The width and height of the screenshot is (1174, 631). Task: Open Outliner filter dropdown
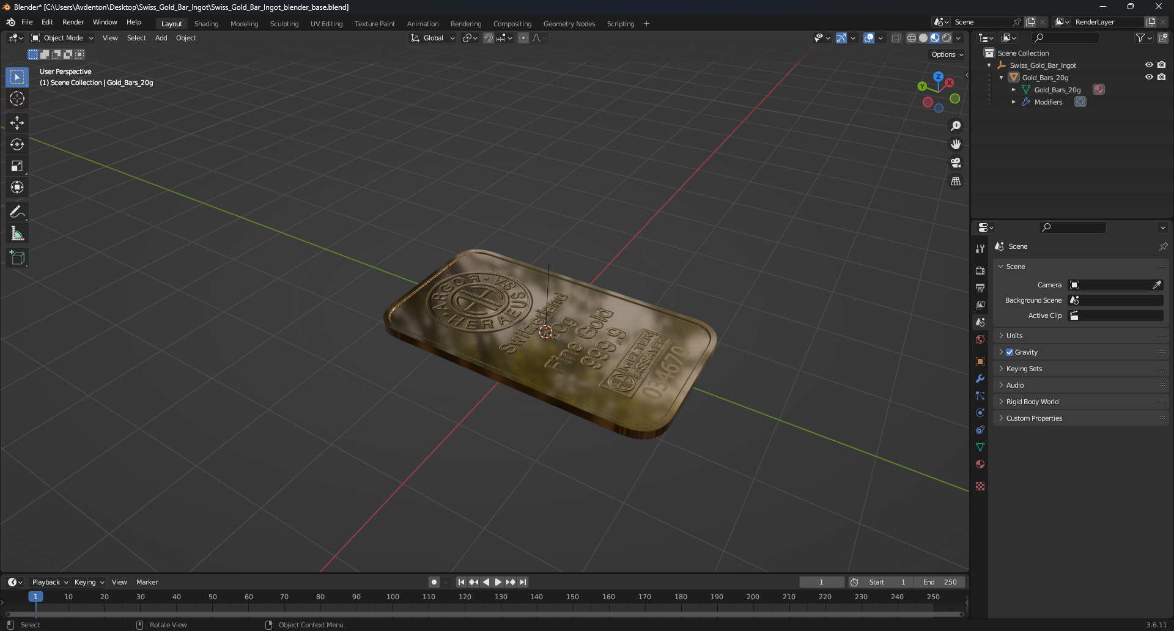pyautogui.click(x=1143, y=38)
